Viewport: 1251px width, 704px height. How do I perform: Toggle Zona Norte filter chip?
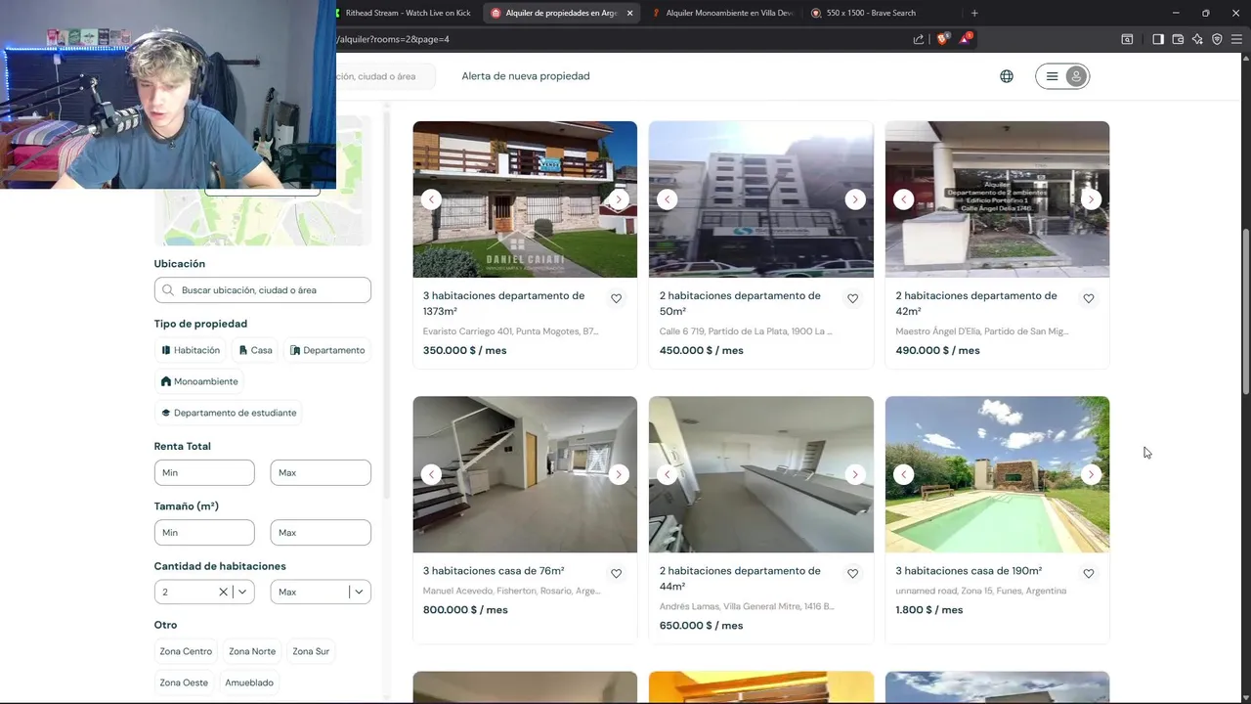[x=252, y=651]
